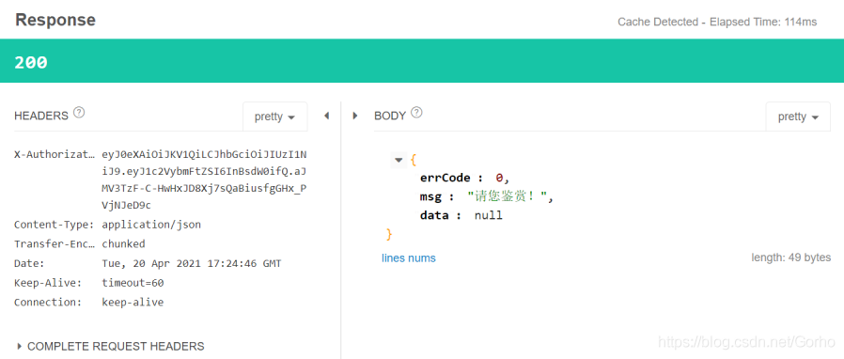
Task: Click the length: 49 bytes label
Action: [x=790, y=258]
